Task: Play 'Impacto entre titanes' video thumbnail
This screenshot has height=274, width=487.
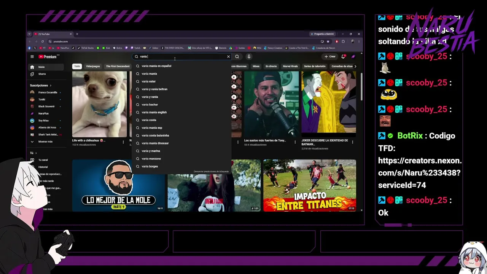Action: 310,185
